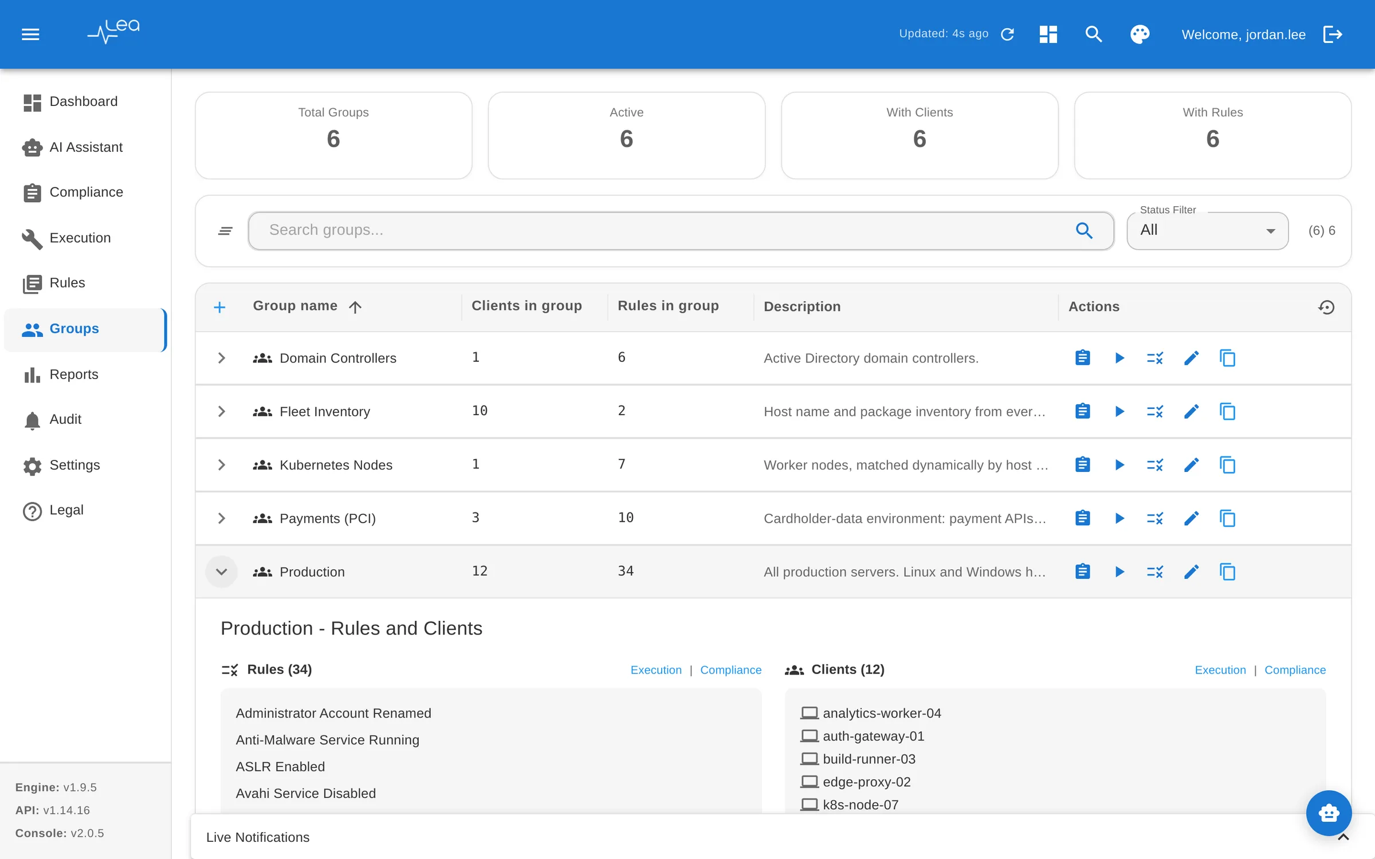Screen dimensions: 1375x859
Task: Log out using the exit icon
Action: pos(1333,34)
